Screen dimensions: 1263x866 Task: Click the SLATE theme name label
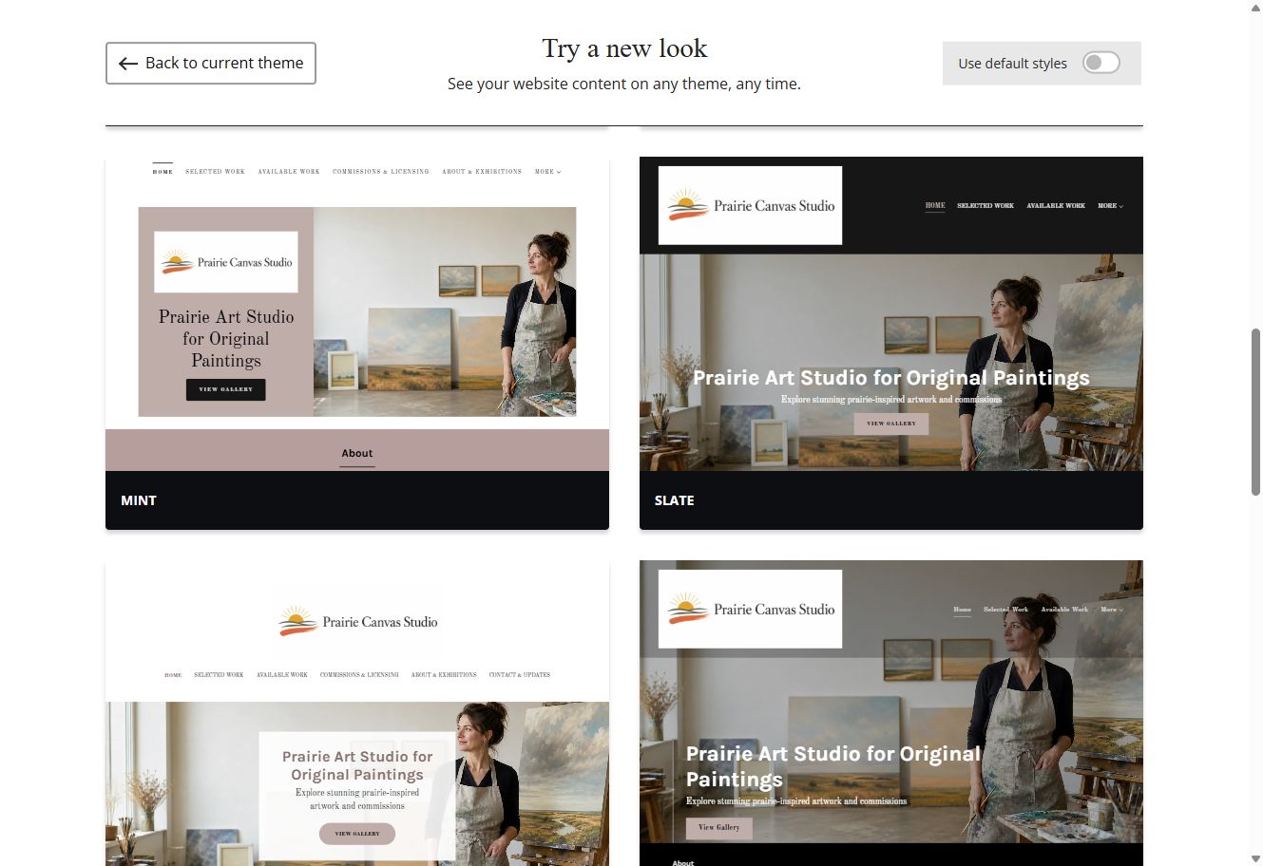674,500
